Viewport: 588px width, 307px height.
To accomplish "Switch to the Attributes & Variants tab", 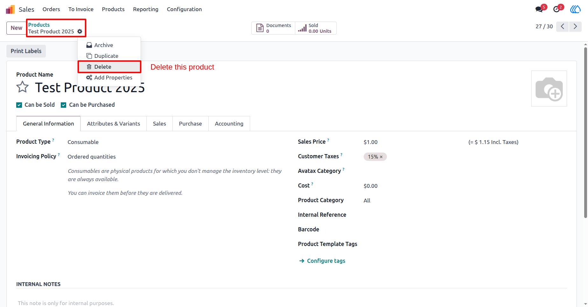I will click(114, 124).
